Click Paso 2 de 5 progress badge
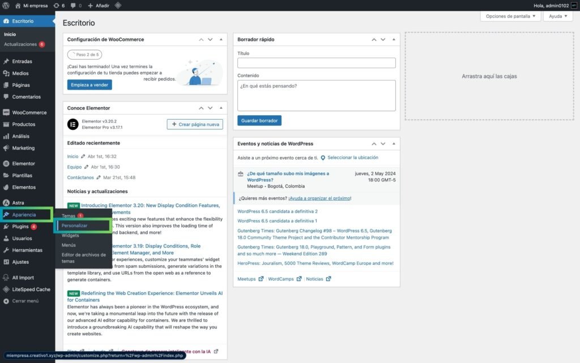This screenshot has width=580, height=363. [85, 54]
